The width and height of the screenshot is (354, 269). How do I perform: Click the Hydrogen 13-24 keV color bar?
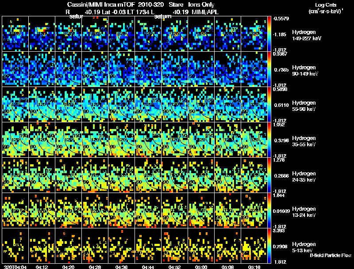pos(269,211)
